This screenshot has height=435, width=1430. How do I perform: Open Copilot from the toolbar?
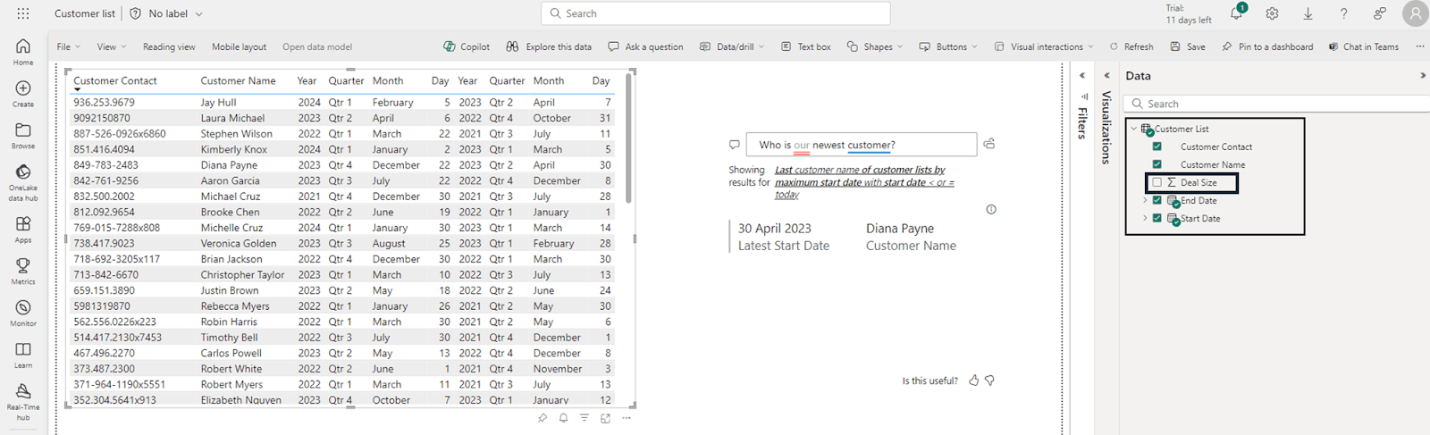pos(467,46)
